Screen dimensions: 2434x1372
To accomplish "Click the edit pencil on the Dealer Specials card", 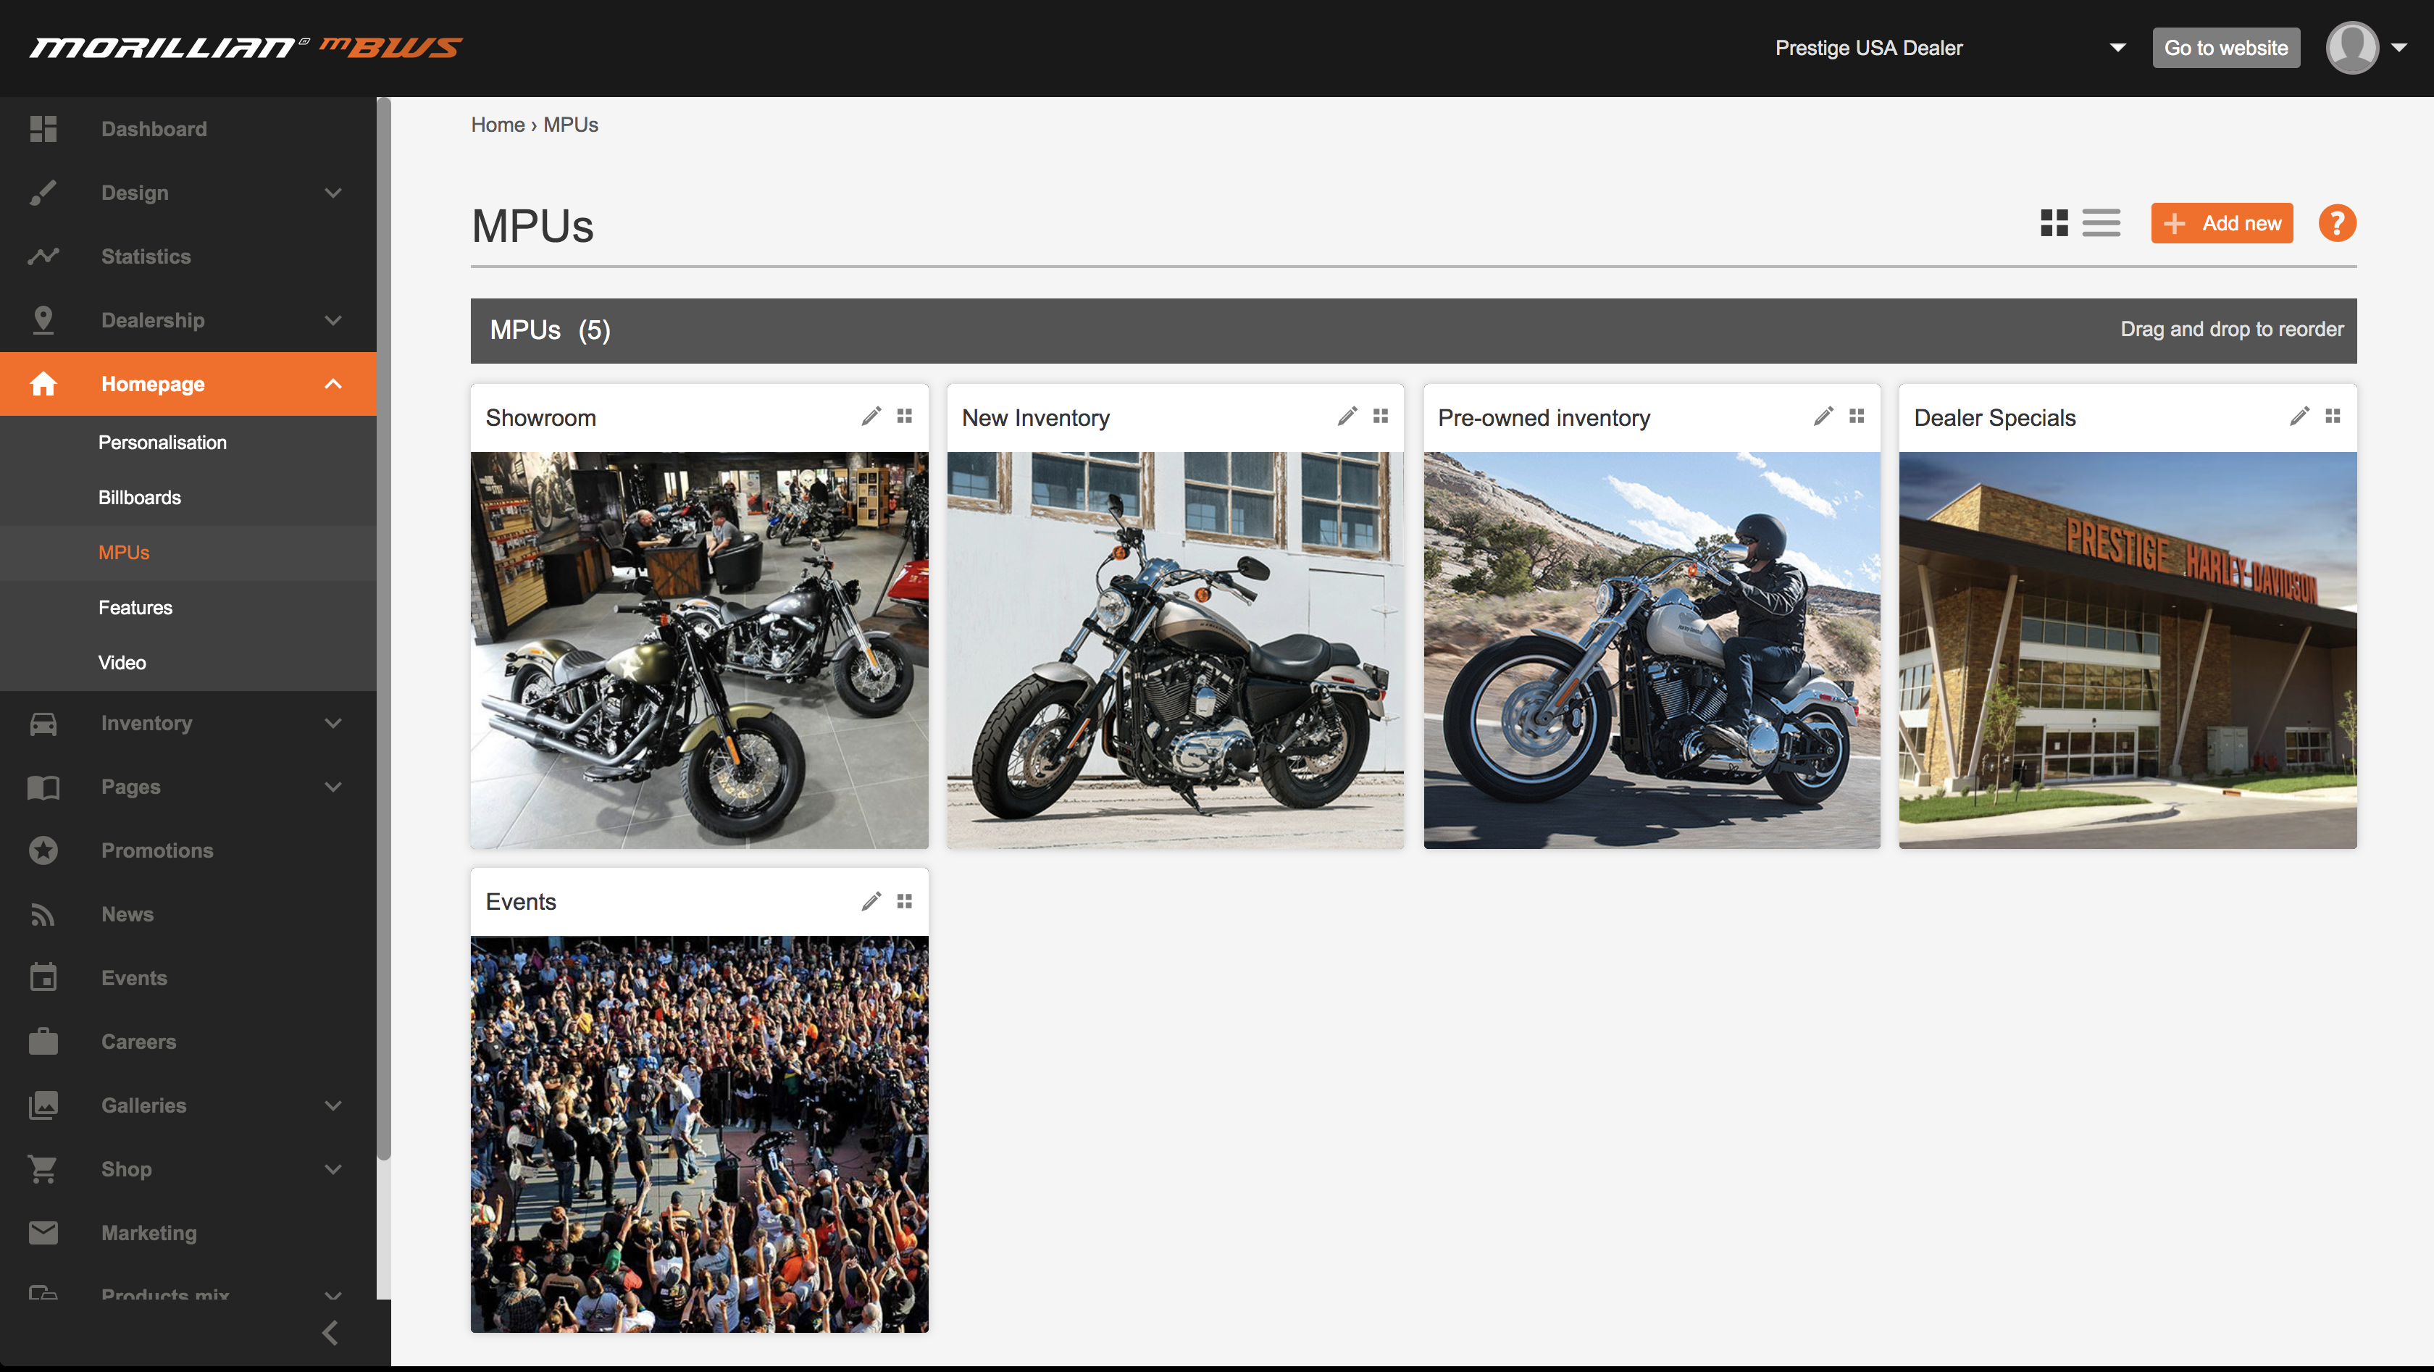I will 2299,416.
